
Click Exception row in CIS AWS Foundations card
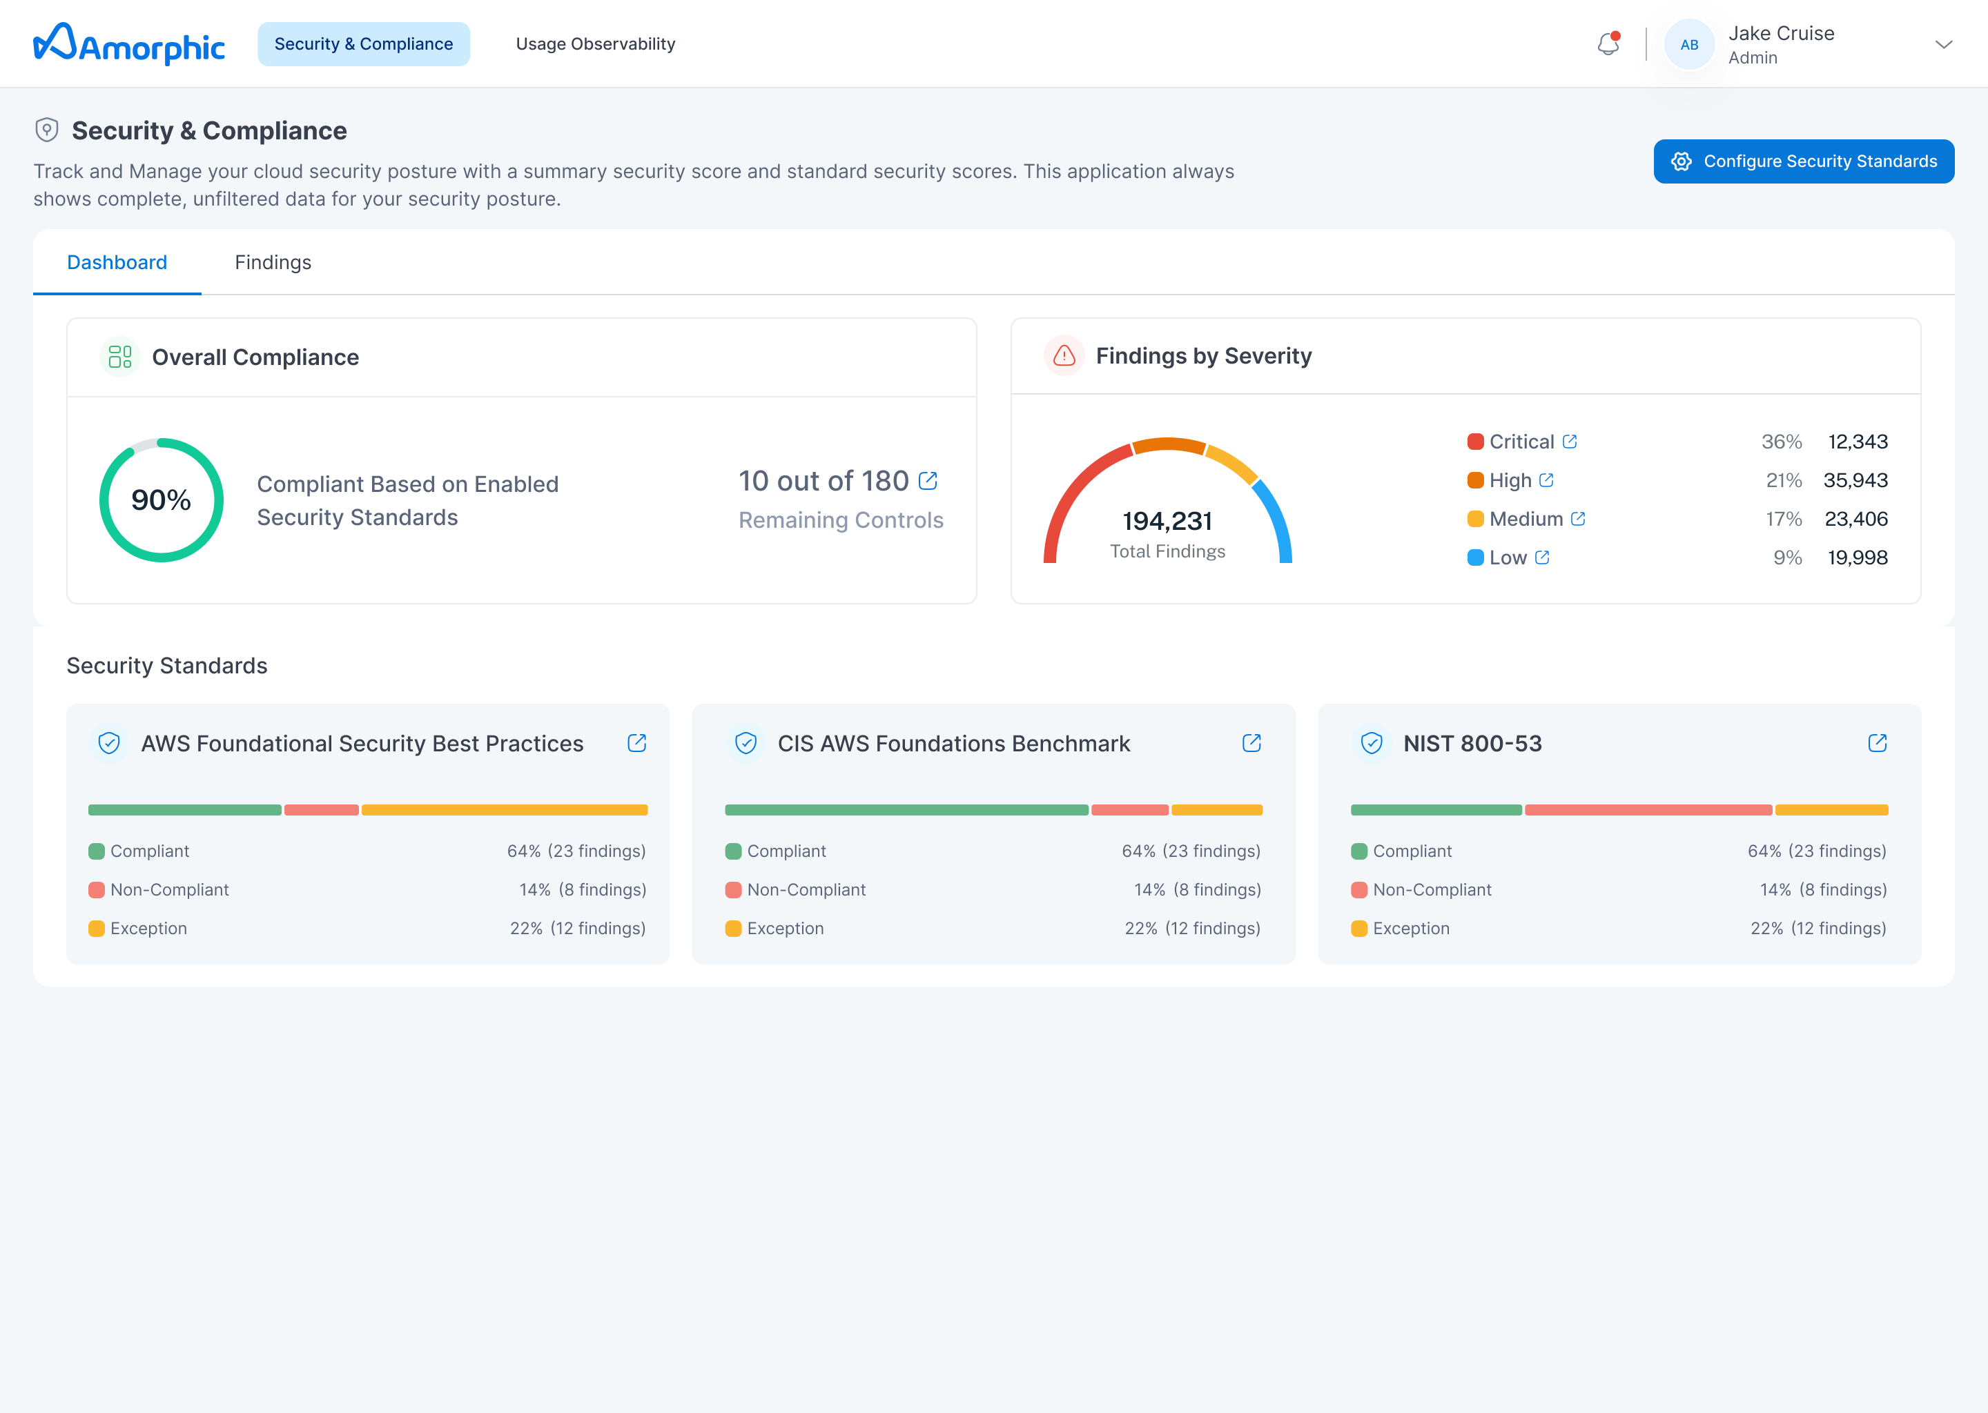pos(993,929)
